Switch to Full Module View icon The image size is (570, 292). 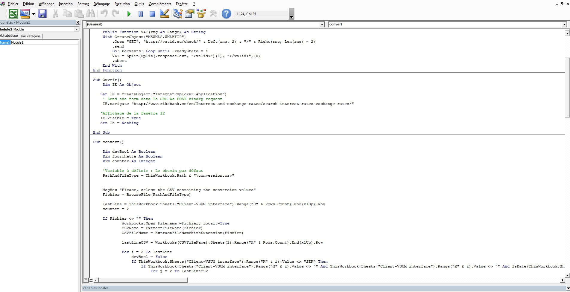click(x=91, y=280)
